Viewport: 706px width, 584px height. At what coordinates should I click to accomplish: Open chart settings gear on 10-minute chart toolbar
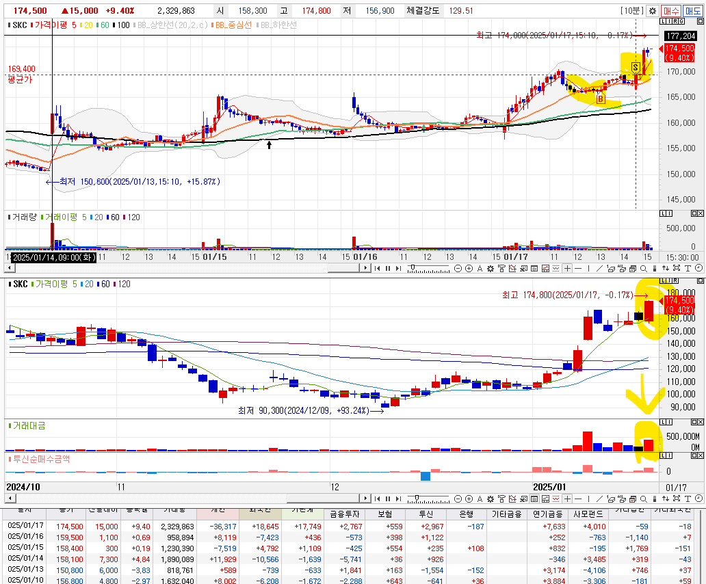[x=491, y=269]
